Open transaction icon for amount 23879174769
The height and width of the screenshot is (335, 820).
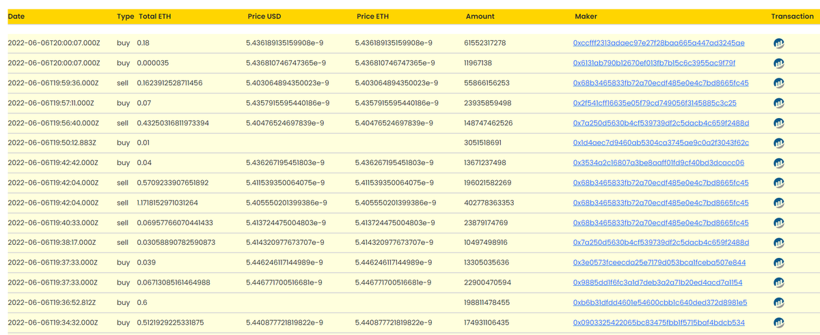(x=778, y=223)
